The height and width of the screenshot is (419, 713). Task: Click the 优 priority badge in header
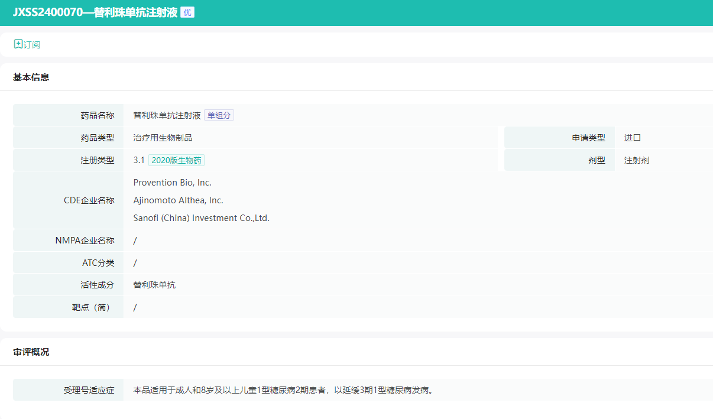(187, 12)
